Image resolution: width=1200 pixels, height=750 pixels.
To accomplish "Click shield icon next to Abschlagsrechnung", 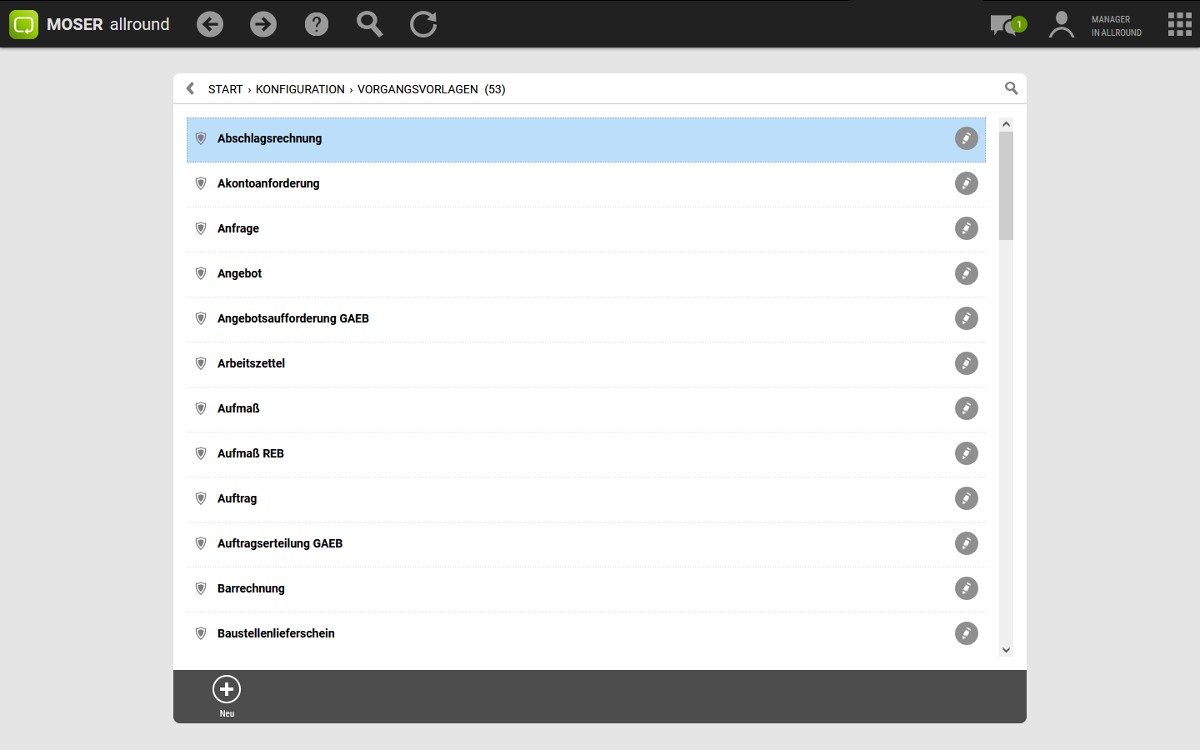I will coord(201,138).
